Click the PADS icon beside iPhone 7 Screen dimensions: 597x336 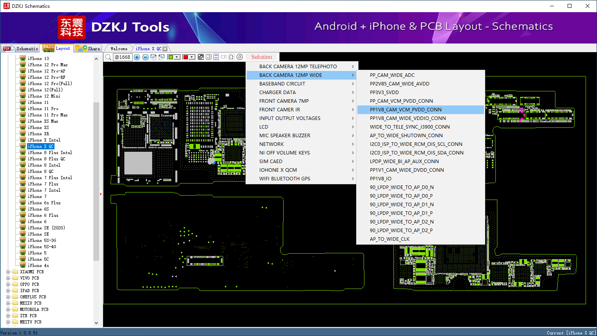point(23,196)
